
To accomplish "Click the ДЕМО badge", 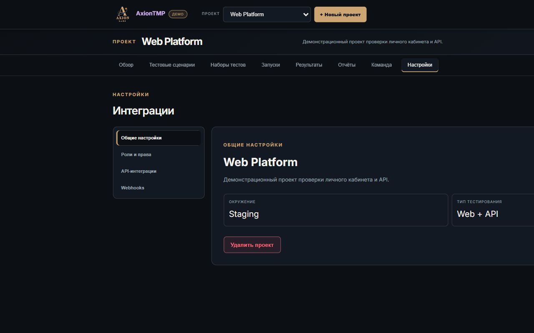I will coord(178,14).
